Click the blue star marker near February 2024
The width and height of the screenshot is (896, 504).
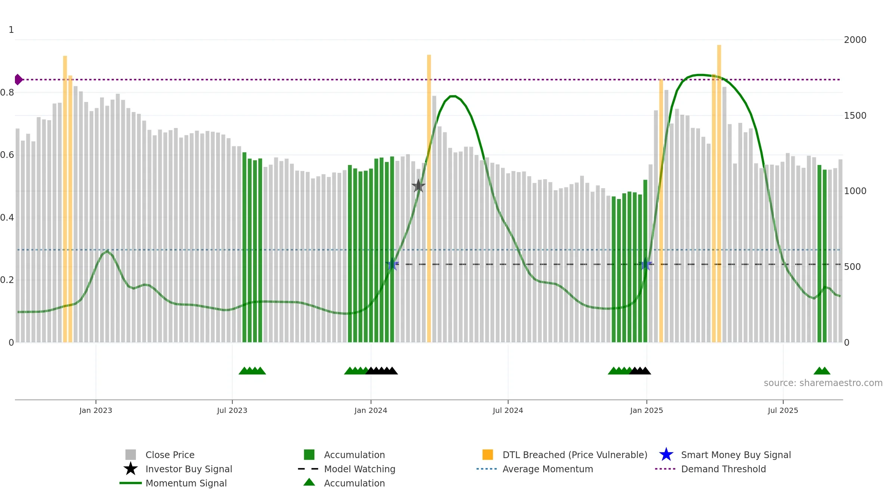pyautogui.click(x=392, y=264)
